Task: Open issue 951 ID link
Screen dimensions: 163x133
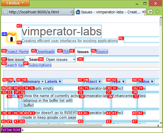Action: (x=15, y=96)
